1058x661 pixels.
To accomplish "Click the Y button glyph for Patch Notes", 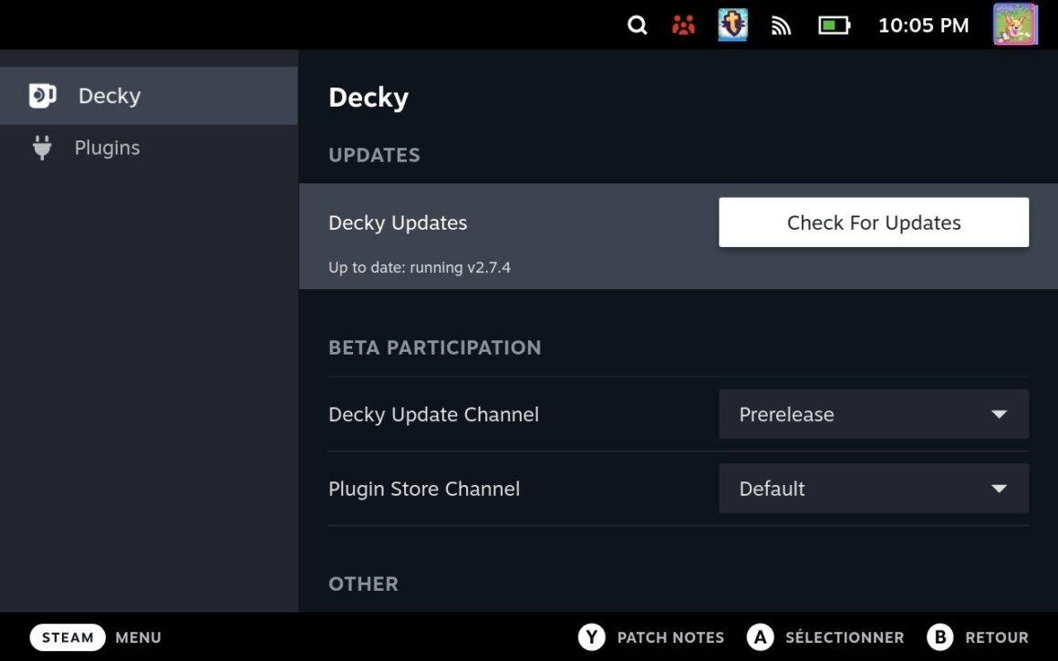I will click(592, 637).
